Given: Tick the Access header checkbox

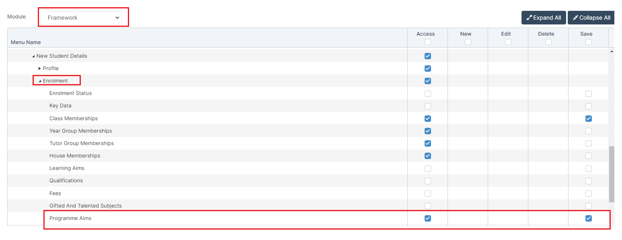Looking at the screenshot, I should pos(428,42).
